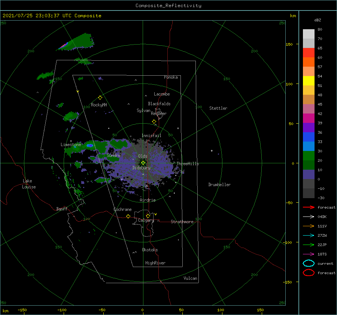Image resolution: width=337 pixels, height=315 pixels.
Task: Select the cyan 27ZW arrow icon
Action: coord(309,236)
